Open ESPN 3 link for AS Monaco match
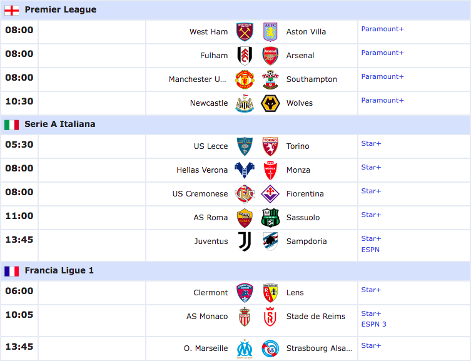 pos(373,324)
